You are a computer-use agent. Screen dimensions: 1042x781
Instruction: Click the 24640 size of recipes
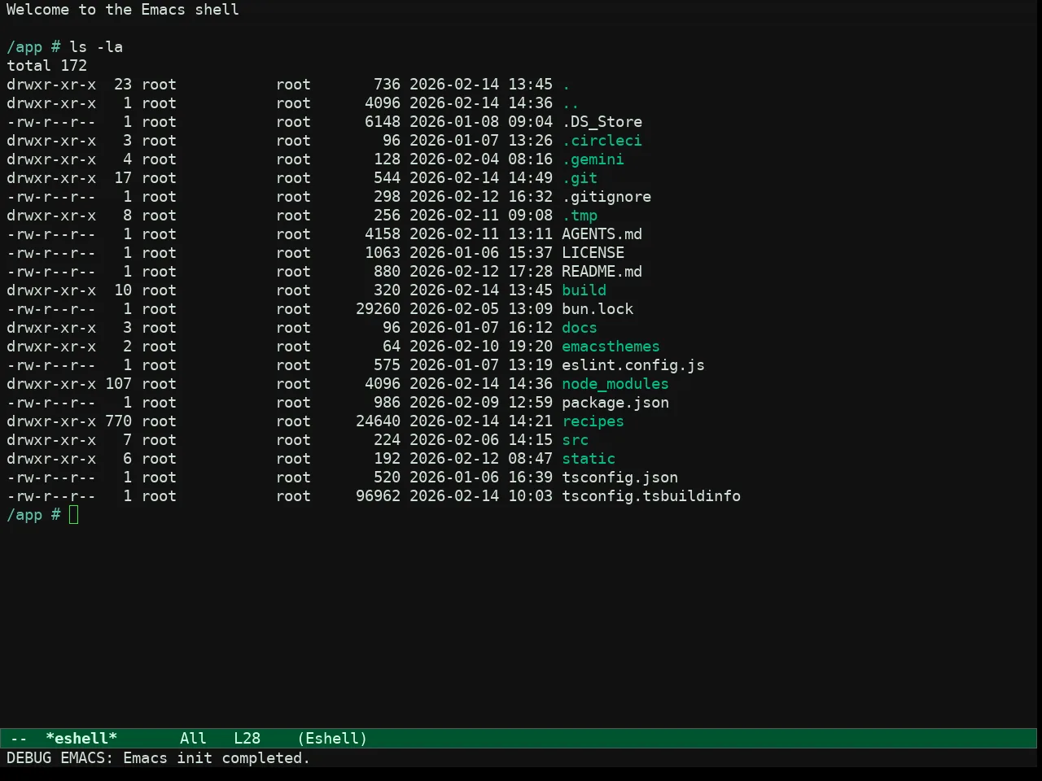point(378,421)
